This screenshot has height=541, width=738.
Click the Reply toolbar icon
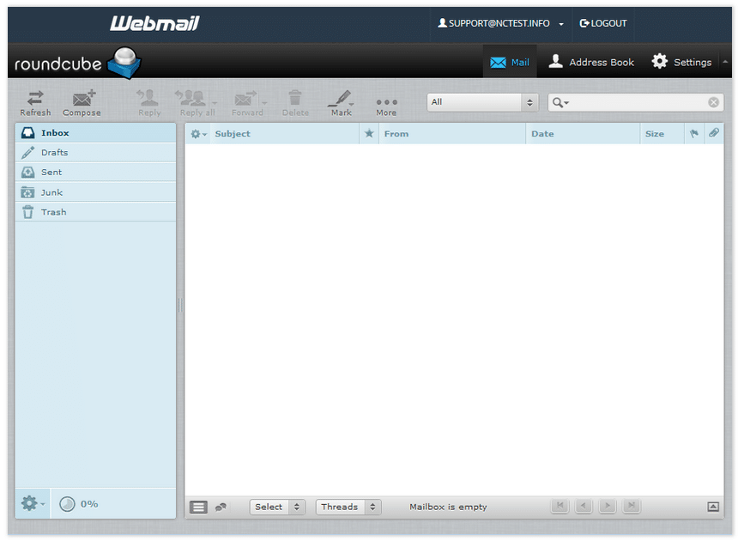click(149, 103)
